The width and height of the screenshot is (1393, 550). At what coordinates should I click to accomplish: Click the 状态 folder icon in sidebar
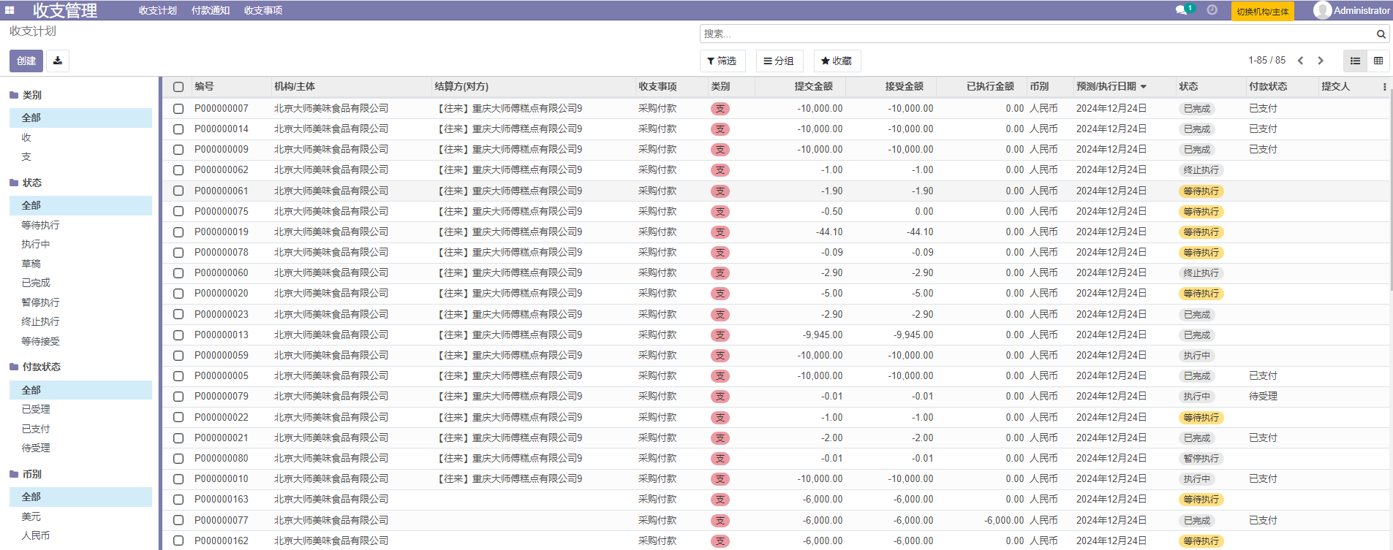point(14,183)
